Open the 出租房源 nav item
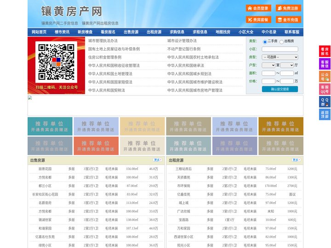Image resolution: width=331 pixels, height=248 pixels. coord(154,32)
